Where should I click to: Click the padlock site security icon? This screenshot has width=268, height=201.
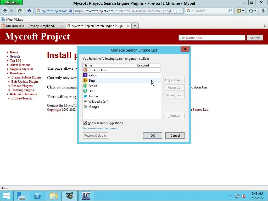(71, 11)
